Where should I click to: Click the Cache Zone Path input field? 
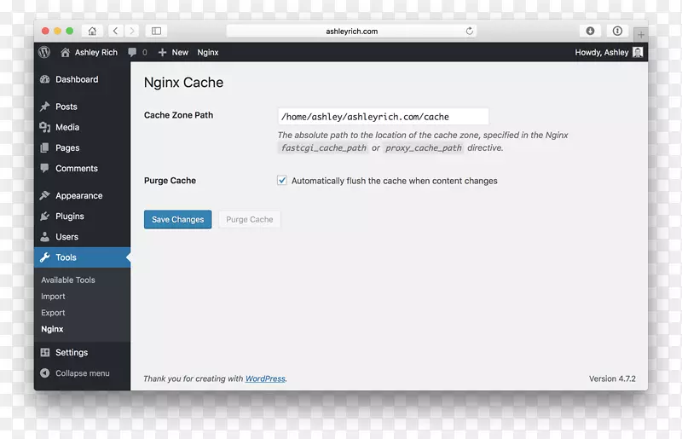click(x=383, y=116)
